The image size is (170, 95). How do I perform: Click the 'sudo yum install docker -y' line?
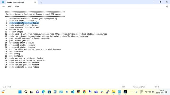pos(23,21)
